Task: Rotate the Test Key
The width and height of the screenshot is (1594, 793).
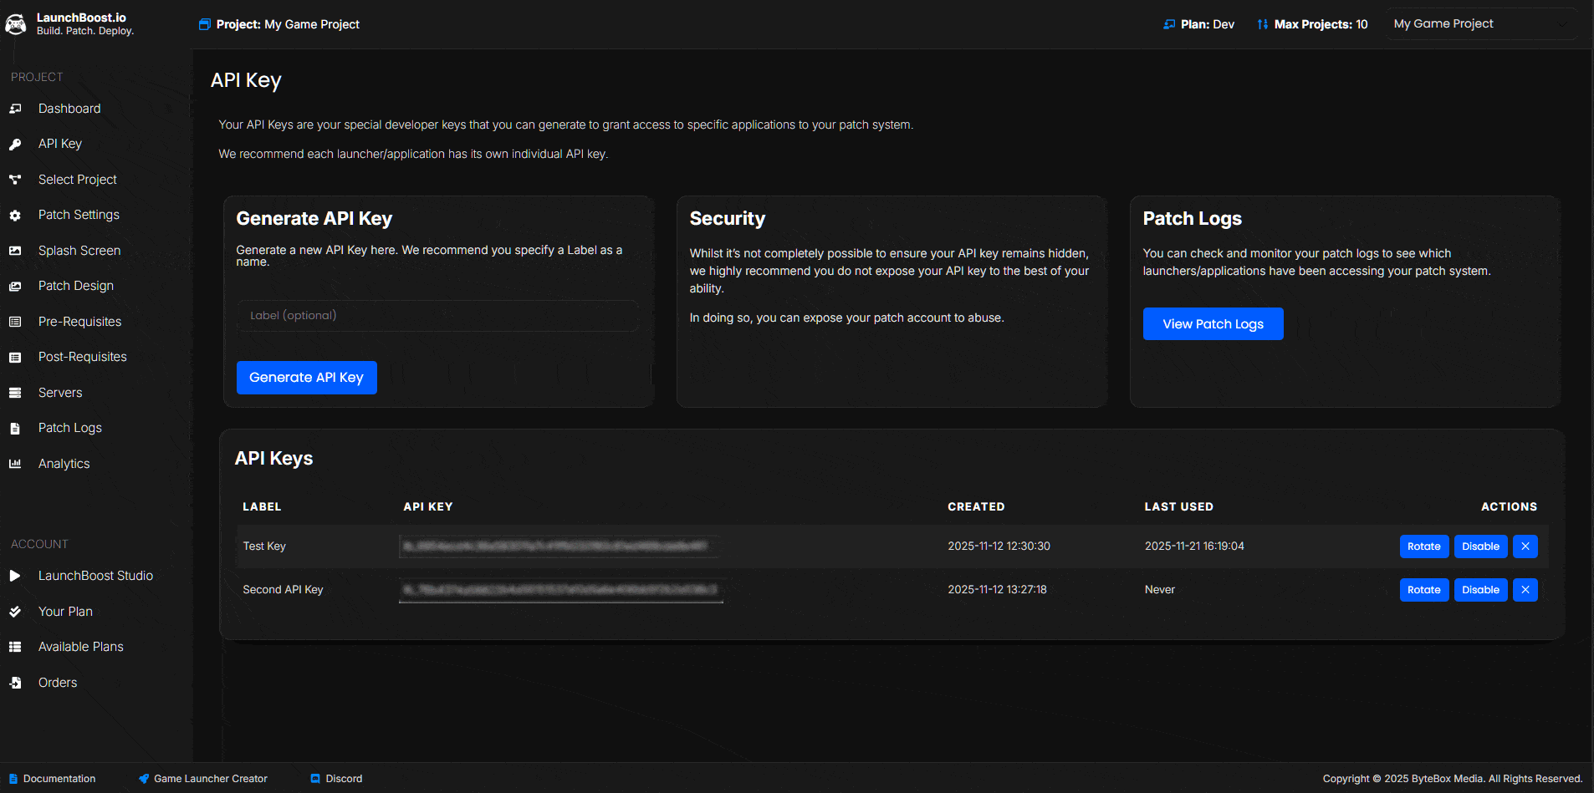Action: tap(1423, 546)
